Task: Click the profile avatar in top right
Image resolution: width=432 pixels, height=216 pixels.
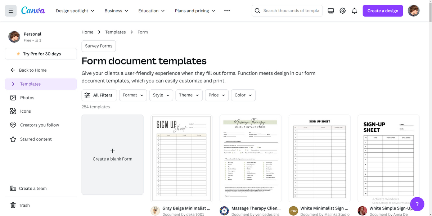Action: [x=414, y=11]
